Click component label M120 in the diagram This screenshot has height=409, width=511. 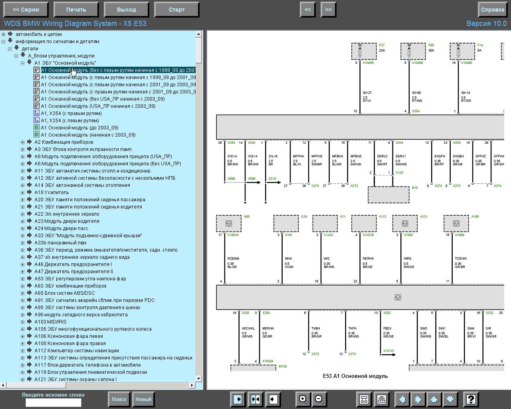tap(283, 366)
